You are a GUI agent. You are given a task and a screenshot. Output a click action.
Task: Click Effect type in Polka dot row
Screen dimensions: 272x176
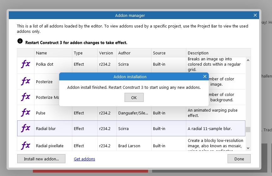(x=79, y=64)
